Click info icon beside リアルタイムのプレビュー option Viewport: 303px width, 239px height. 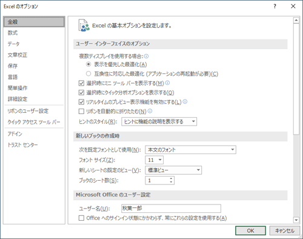pos(185,101)
